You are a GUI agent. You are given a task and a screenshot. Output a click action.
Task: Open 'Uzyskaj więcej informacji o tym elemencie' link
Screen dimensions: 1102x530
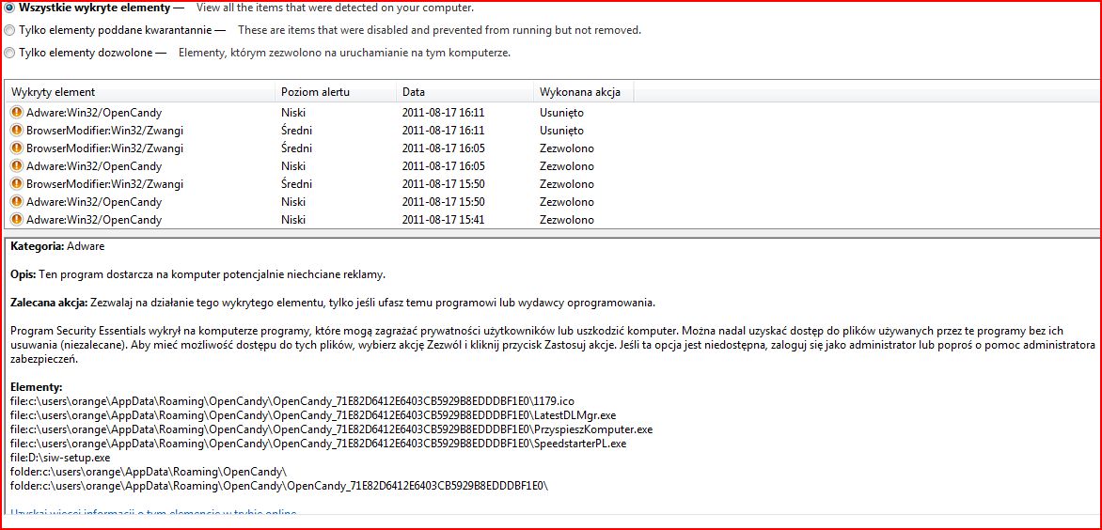(153, 514)
